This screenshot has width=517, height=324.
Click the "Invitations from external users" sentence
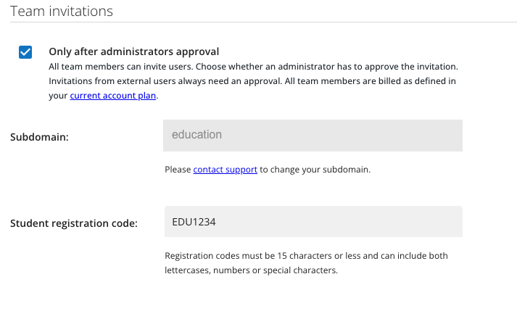pos(167,80)
